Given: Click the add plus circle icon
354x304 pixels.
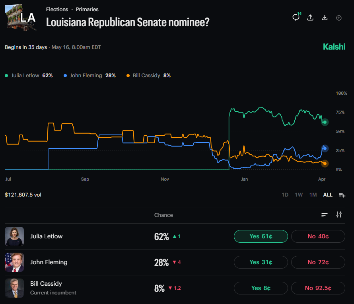Looking at the screenshot, I should pos(339,18).
